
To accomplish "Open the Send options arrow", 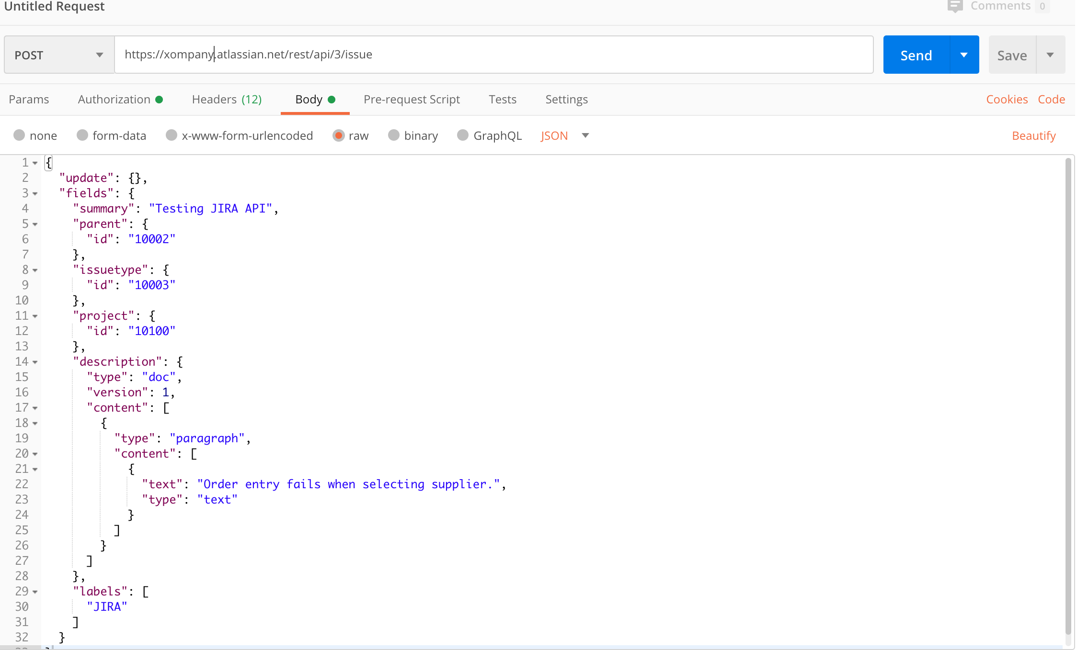I will (x=964, y=55).
